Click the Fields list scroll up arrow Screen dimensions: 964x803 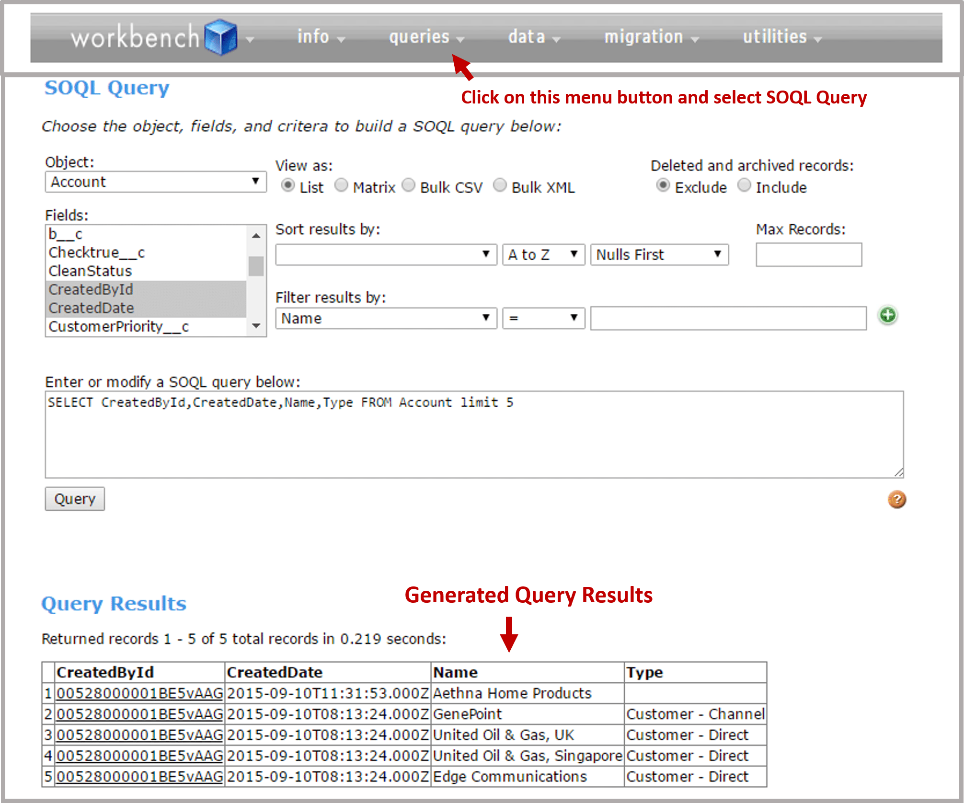point(256,235)
